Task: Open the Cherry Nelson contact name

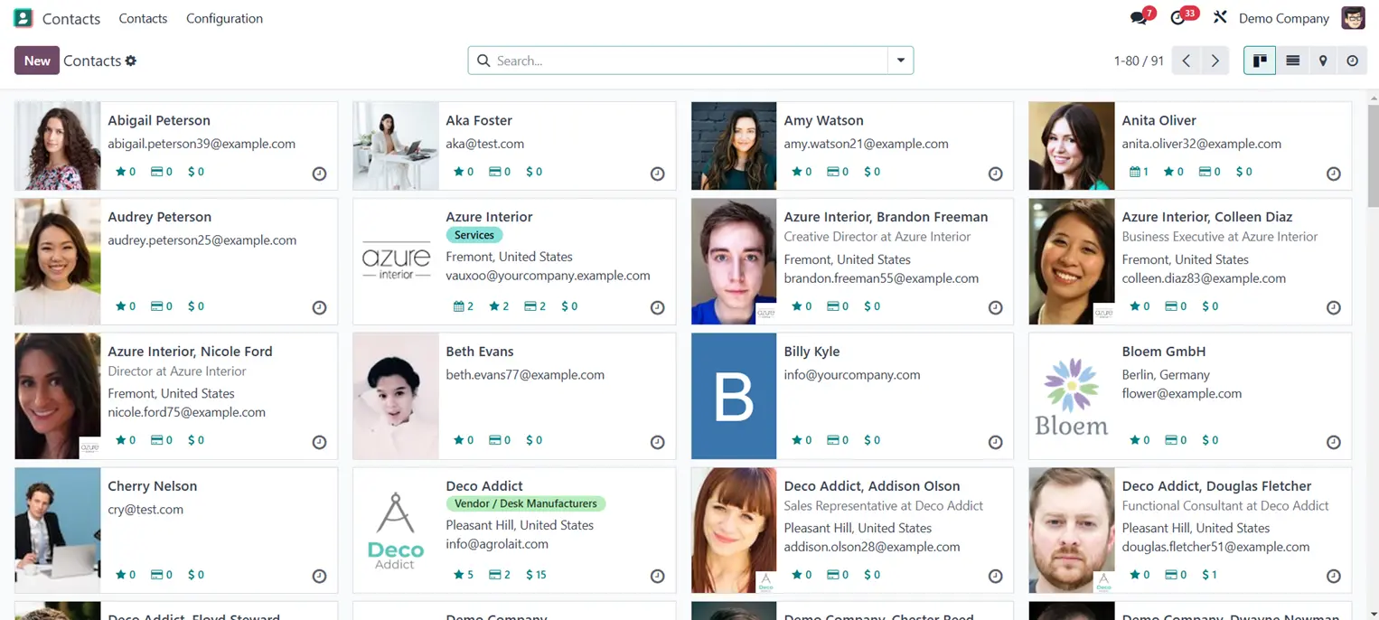Action: (152, 486)
